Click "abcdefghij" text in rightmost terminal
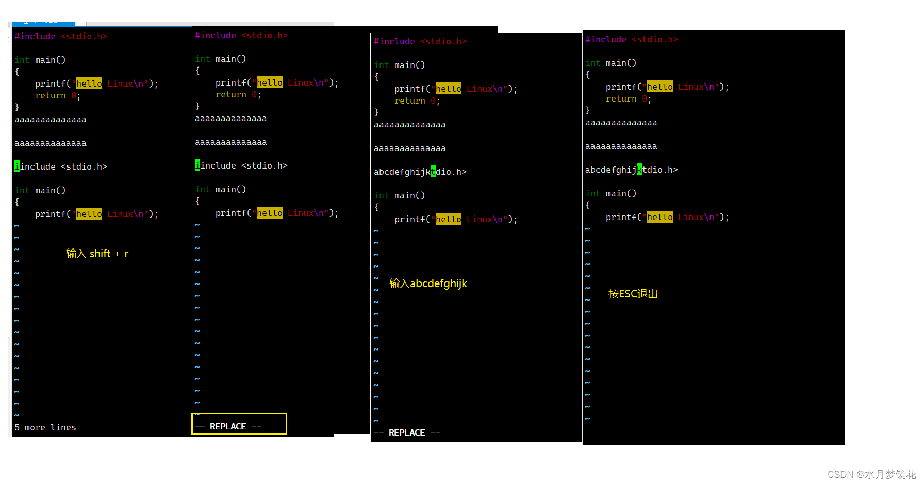This screenshot has width=924, height=484. (611, 170)
